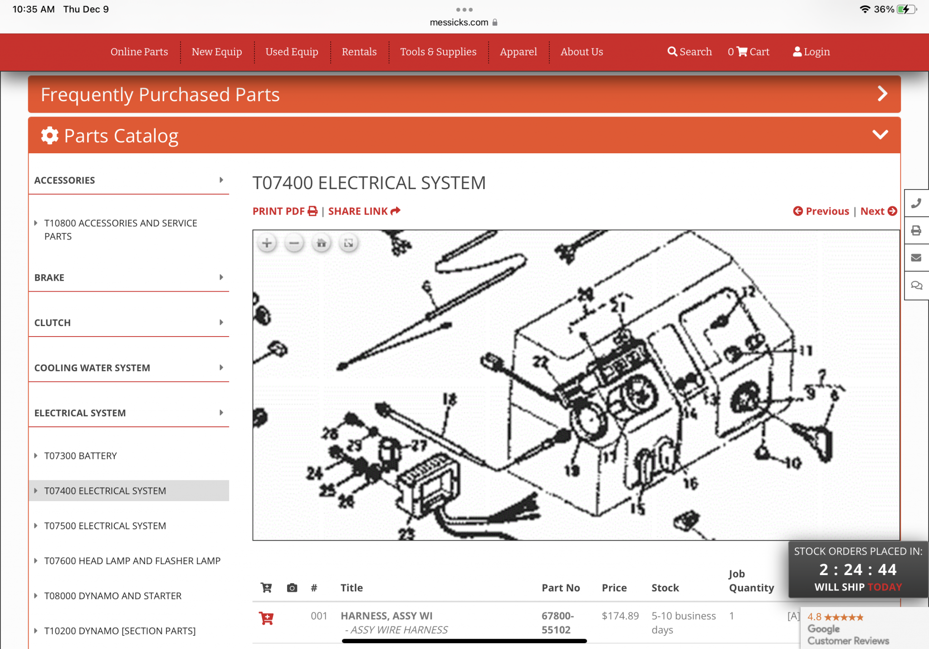This screenshot has height=649, width=929.
Task: Click the Title column header
Action: pos(352,588)
